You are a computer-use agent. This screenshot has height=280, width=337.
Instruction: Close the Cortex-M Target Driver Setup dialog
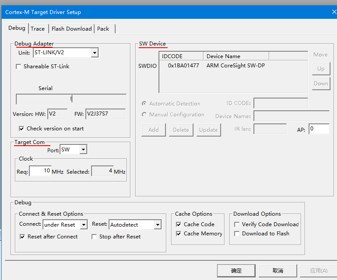point(334,12)
